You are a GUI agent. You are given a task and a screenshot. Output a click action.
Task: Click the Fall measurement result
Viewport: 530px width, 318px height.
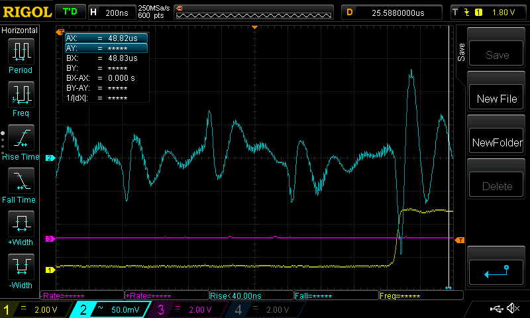click(337, 295)
